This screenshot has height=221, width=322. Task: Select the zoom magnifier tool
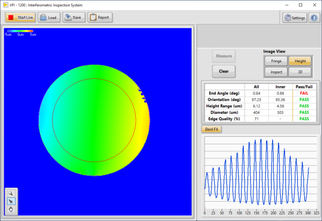tap(11, 193)
